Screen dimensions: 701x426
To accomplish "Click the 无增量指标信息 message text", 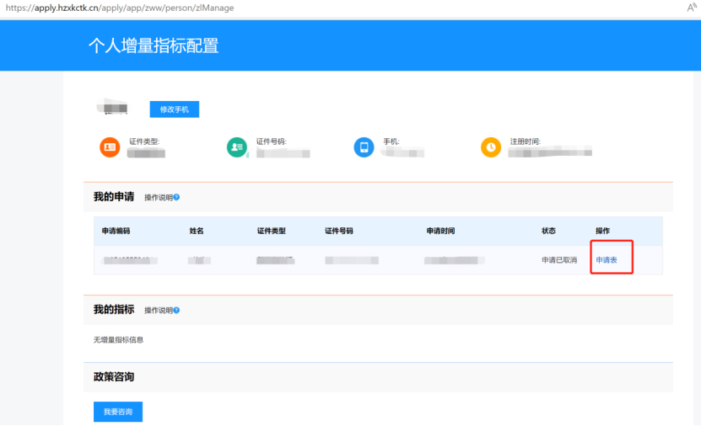I will [118, 340].
